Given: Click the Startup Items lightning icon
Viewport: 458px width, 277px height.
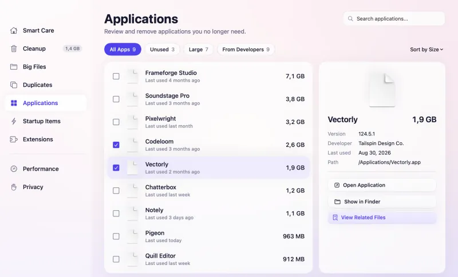Looking at the screenshot, I should coord(14,121).
